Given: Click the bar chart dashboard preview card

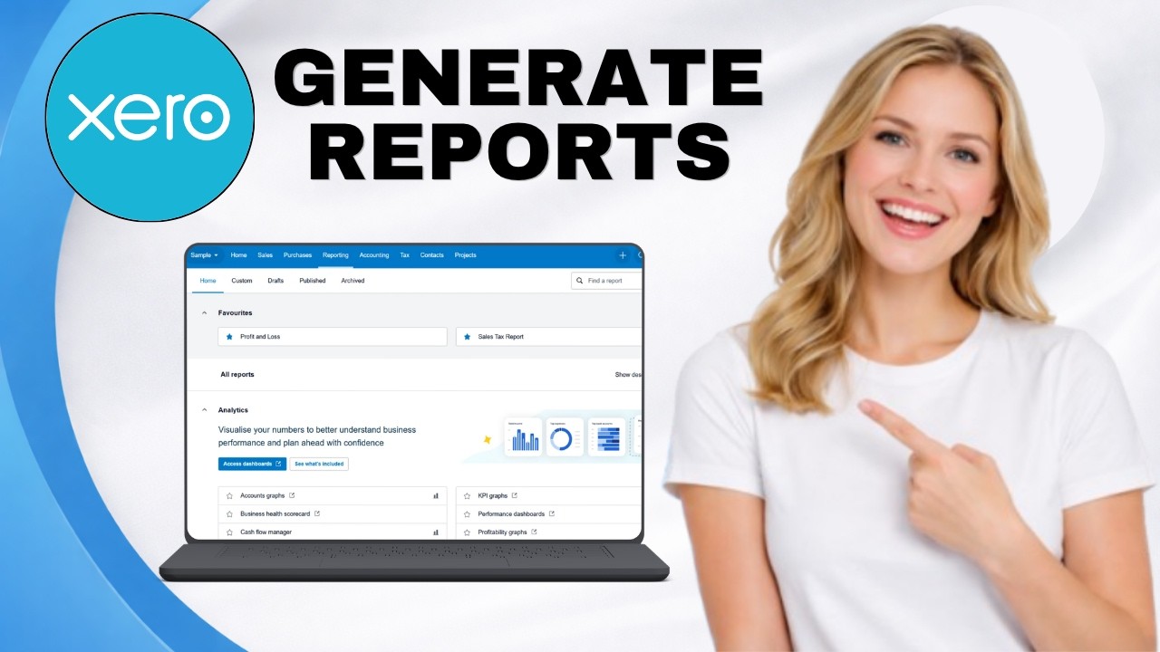Looking at the screenshot, I should (524, 436).
